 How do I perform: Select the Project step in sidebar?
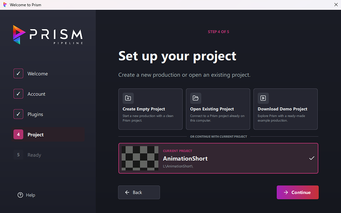tap(48, 135)
